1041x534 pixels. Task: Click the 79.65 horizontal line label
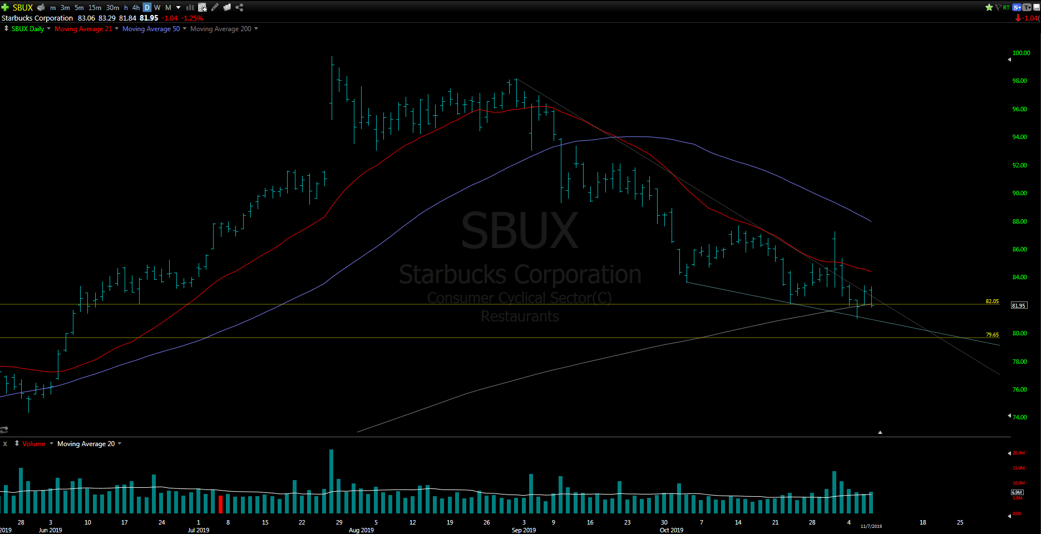pyautogui.click(x=992, y=334)
